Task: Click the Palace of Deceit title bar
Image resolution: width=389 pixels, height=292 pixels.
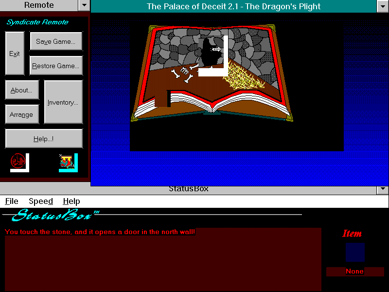Action: point(234,6)
